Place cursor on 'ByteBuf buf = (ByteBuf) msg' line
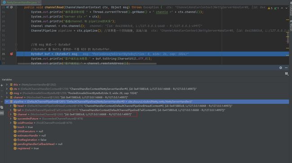Image resolution: width=292 pixels, height=163 pixels. (x=153, y=54)
